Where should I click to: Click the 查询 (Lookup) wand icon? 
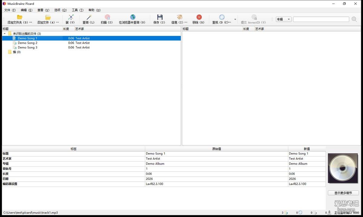coord(89,17)
